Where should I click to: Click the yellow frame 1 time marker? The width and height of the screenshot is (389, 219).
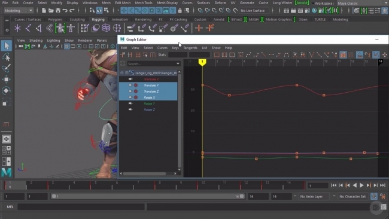(202, 62)
